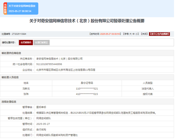Click the 显示公告内容概要 button

pos(159,34)
